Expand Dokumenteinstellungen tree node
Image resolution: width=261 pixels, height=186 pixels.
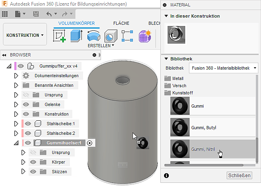[x=16, y=76]
